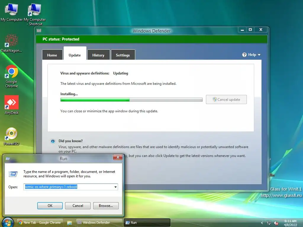
Task: Switch to the Home tab
Action: tap(52, 55)
